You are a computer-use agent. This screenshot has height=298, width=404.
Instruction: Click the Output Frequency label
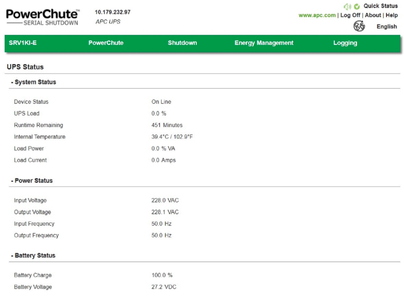pos(36,235)
